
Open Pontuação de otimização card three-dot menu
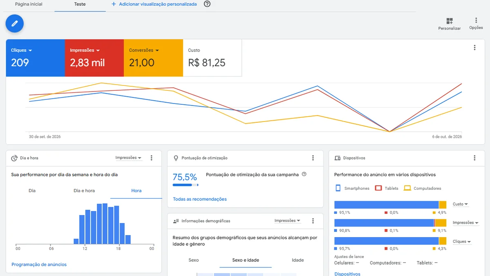313,158
